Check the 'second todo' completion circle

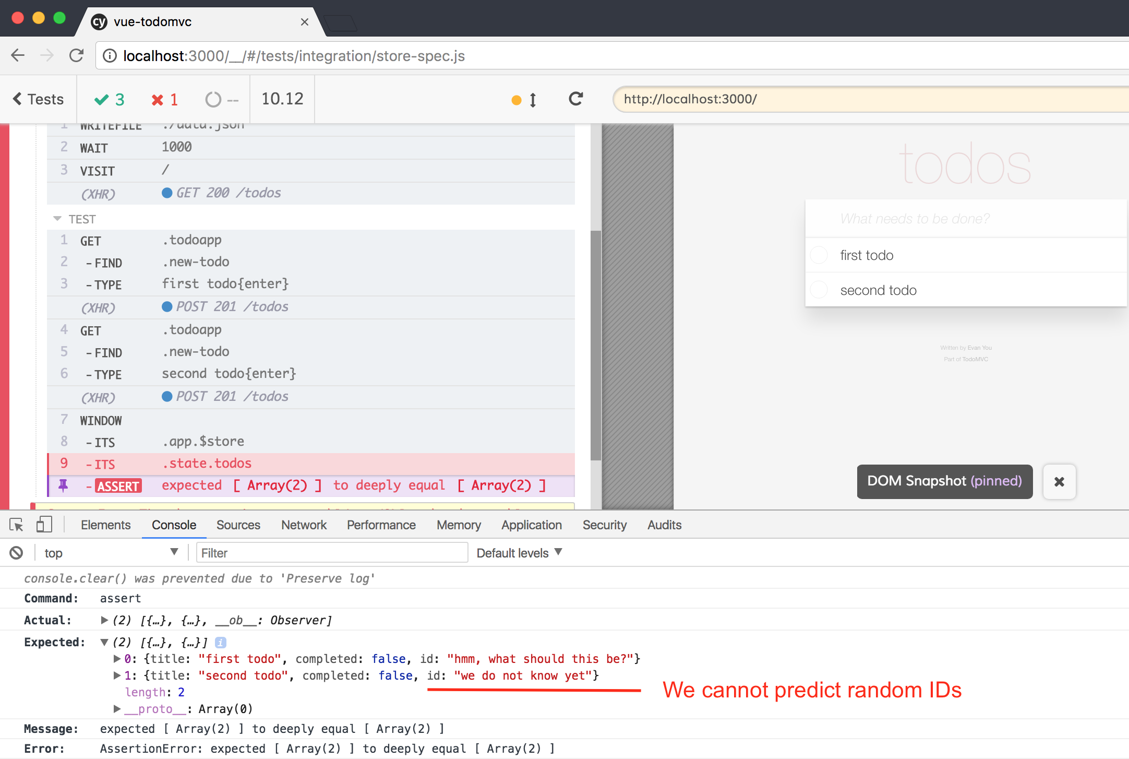click(x=819, y=290)
